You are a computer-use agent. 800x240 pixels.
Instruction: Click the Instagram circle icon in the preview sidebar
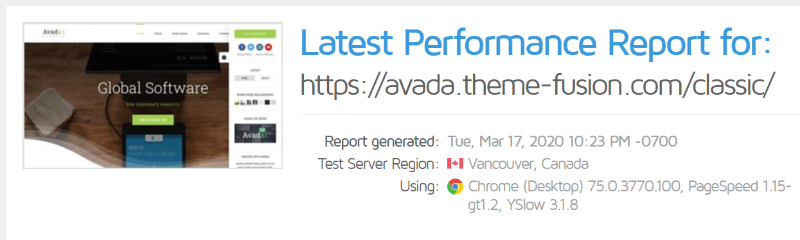point(260,47)
